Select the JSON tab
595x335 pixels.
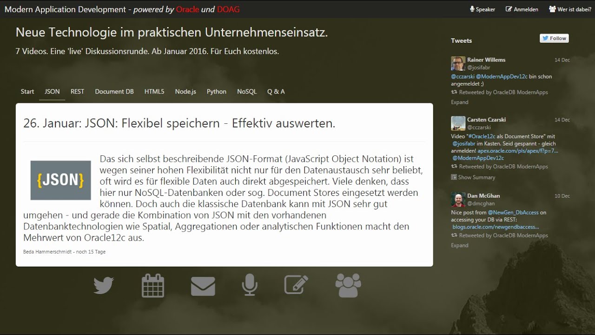click(52, 92)
